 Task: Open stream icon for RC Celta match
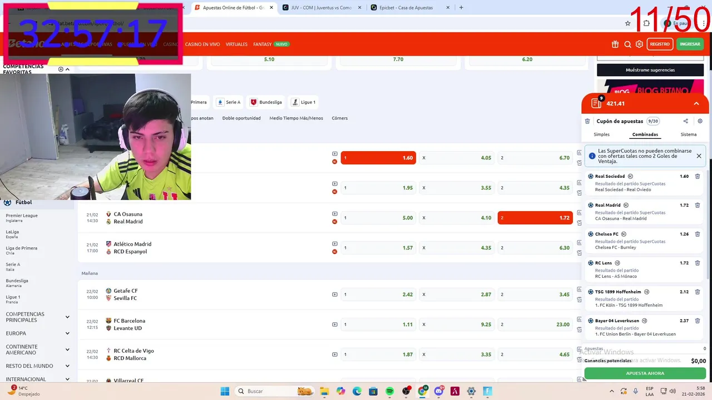(x=335, y=354)
